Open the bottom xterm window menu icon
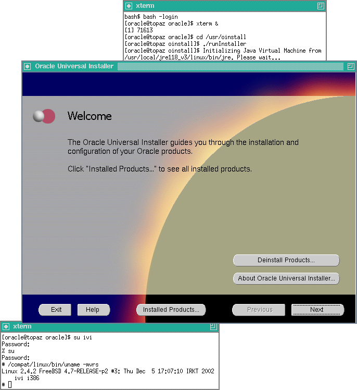The height and width of the screenshot is (390, 357). point(6,327)
